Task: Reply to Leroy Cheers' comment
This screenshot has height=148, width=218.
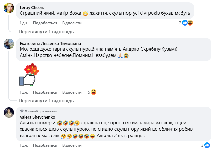Action: pyautogui.click(x=72, y=23)
